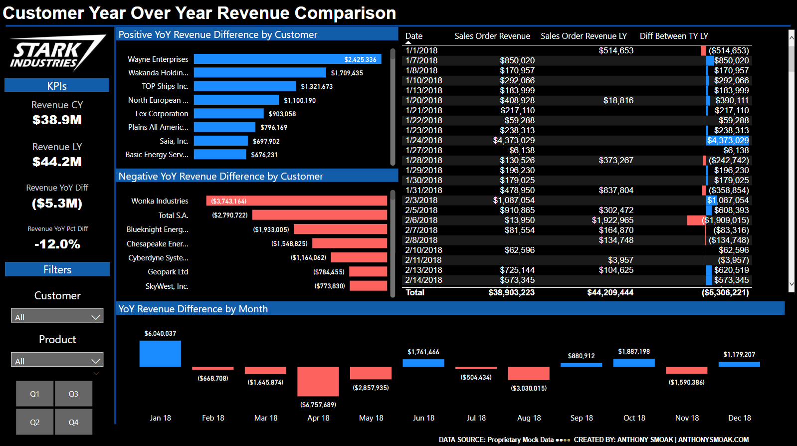Click Sales Order Revenue LY column header

584,36
